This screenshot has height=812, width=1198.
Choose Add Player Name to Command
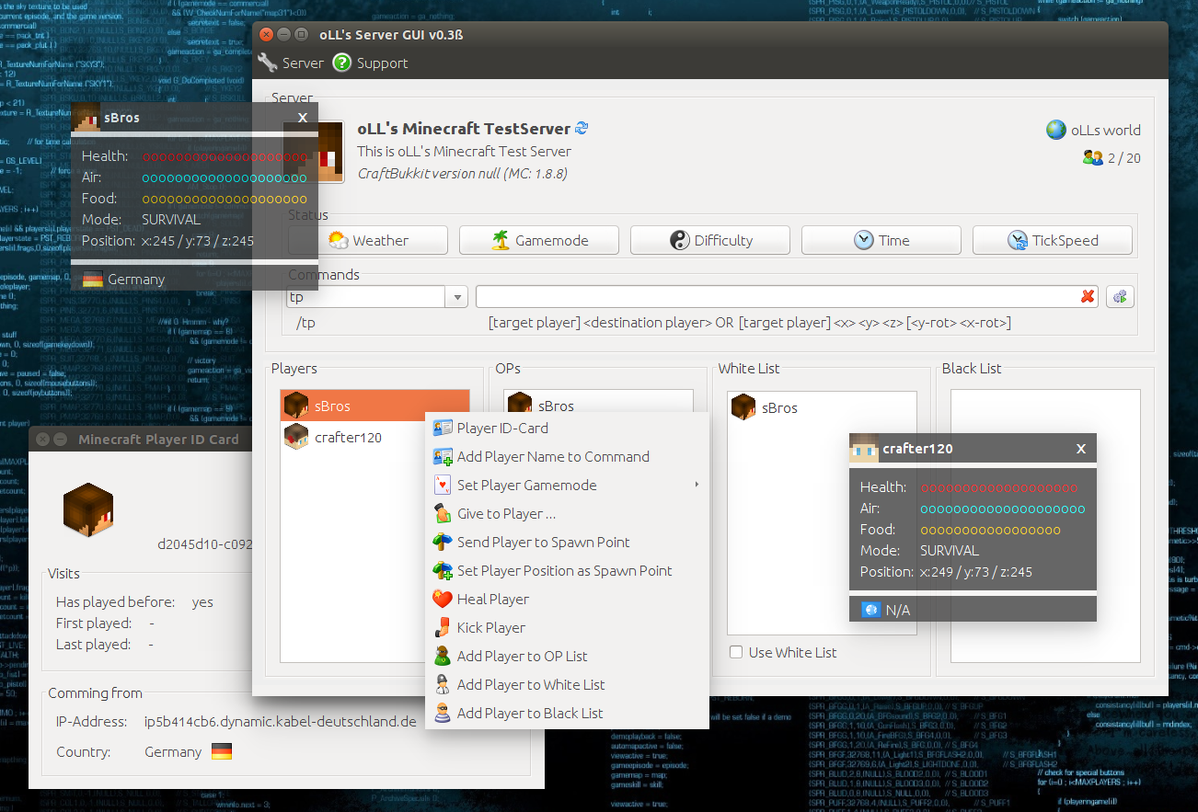[x=567, y=456]
